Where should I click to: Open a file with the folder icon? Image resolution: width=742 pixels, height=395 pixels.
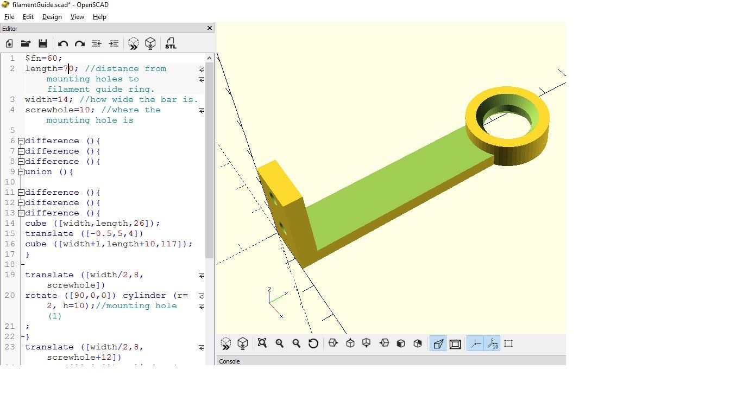26,43
